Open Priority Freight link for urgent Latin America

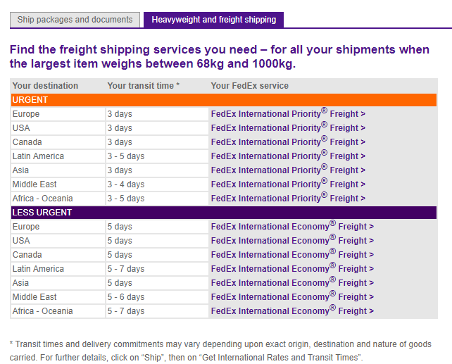pos(288,156)
